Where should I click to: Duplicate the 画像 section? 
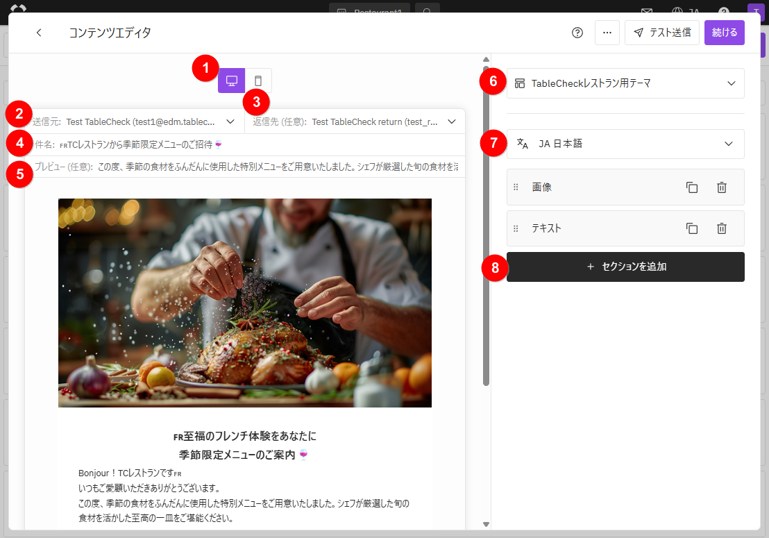691,187
